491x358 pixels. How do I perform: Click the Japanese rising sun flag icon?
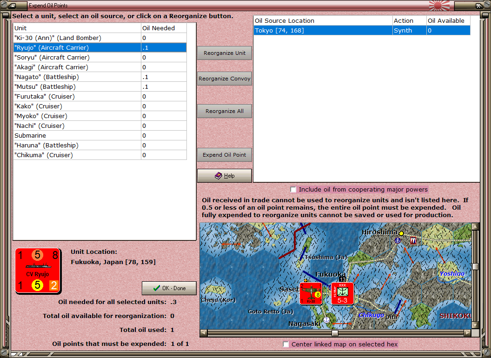click(439, 5)
